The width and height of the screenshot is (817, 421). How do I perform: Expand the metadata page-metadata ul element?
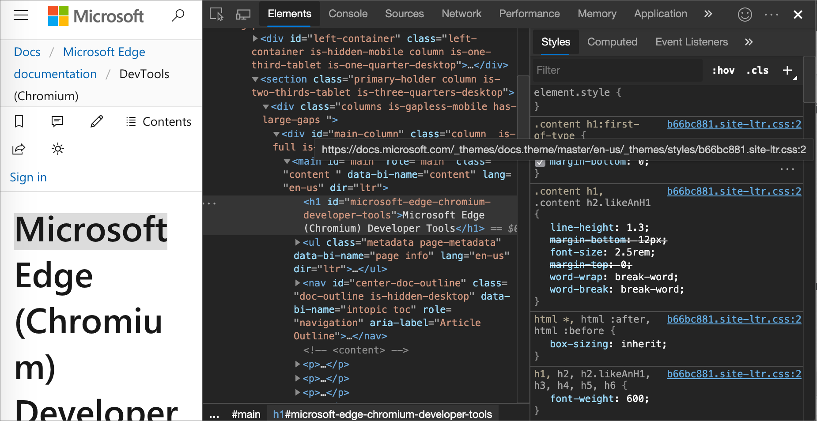[299, 242]
